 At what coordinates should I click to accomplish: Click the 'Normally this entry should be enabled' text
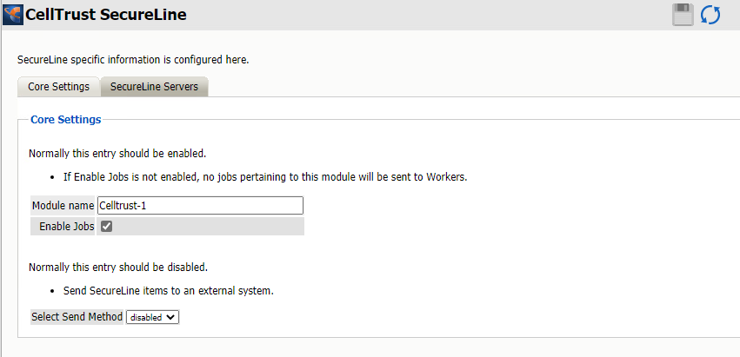(117, 154)
